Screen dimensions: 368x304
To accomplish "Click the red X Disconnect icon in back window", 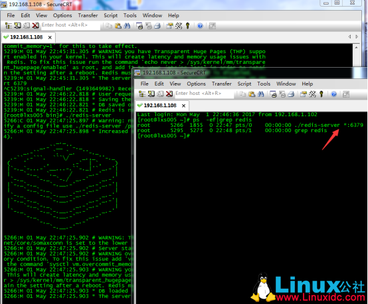I will point(35,26).
